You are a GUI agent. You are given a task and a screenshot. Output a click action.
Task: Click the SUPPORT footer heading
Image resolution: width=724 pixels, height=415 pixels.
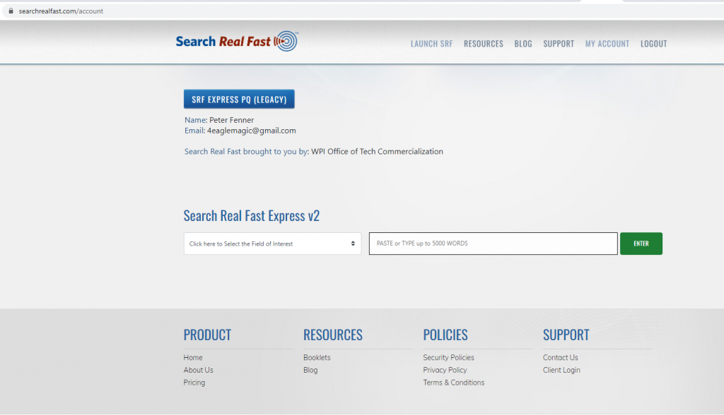pos(566,335)
